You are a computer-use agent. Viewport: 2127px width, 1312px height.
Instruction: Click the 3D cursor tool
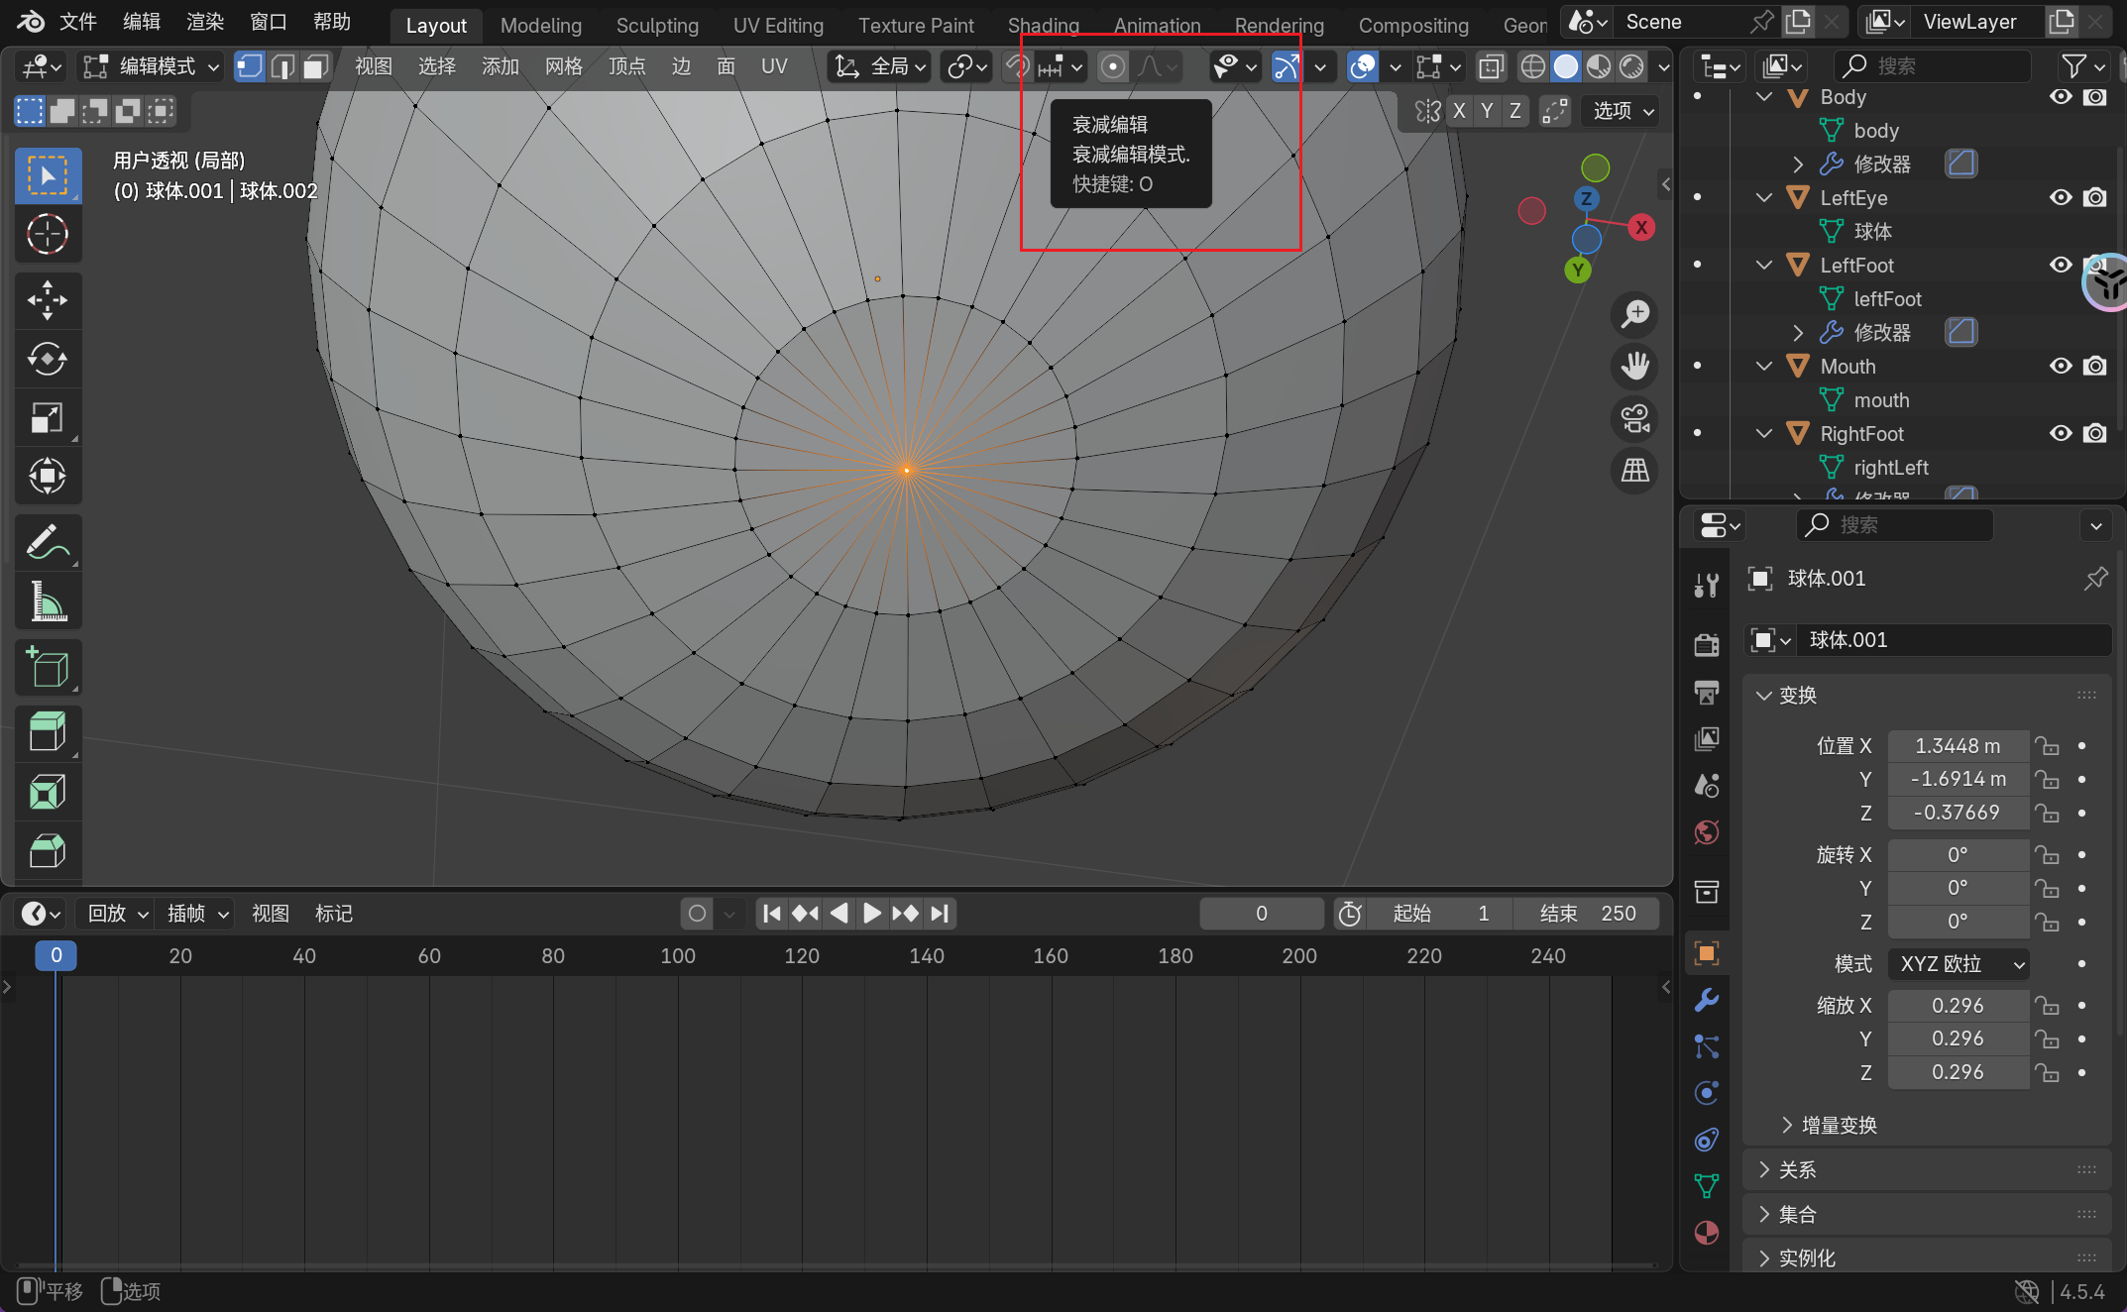(47, 235)
